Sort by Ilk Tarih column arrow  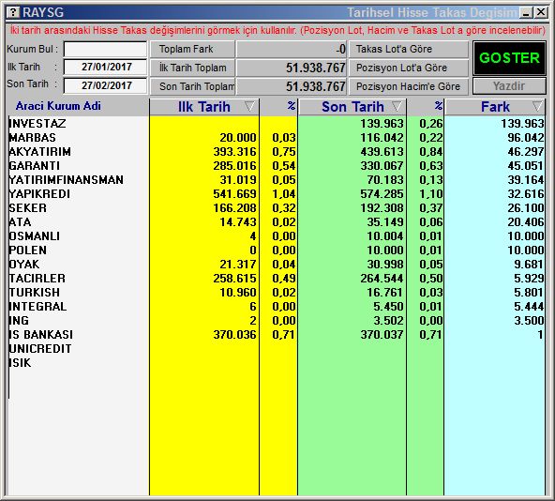tap(249, 106)
